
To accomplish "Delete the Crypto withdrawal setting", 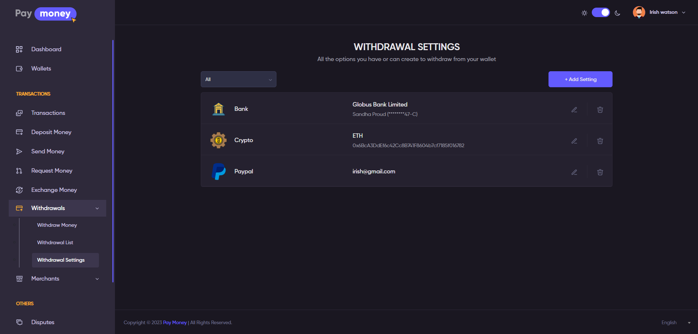I will point(600,141).
